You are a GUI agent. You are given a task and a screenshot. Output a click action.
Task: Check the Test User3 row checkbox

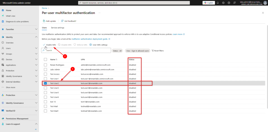click(46, 88)
